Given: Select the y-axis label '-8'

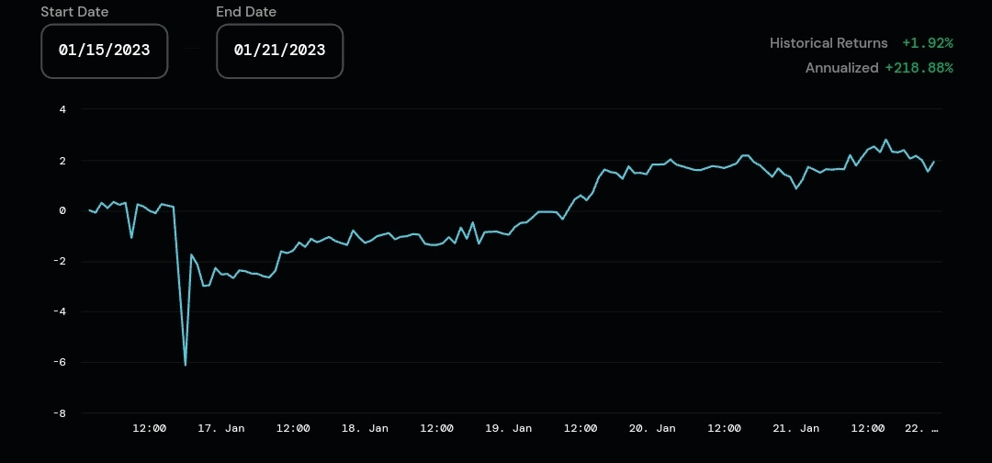Looking at the screenshot, I should coord(60,413).
